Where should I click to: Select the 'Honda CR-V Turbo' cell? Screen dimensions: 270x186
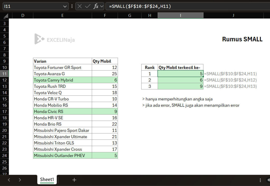click(x=62, y=99)
